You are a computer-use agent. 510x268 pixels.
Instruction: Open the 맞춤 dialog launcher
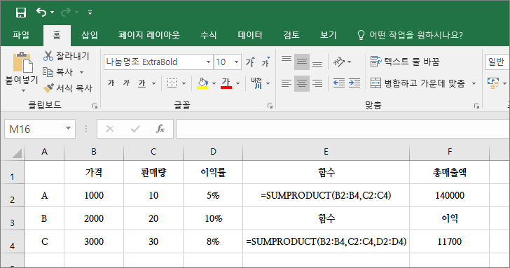476,106
